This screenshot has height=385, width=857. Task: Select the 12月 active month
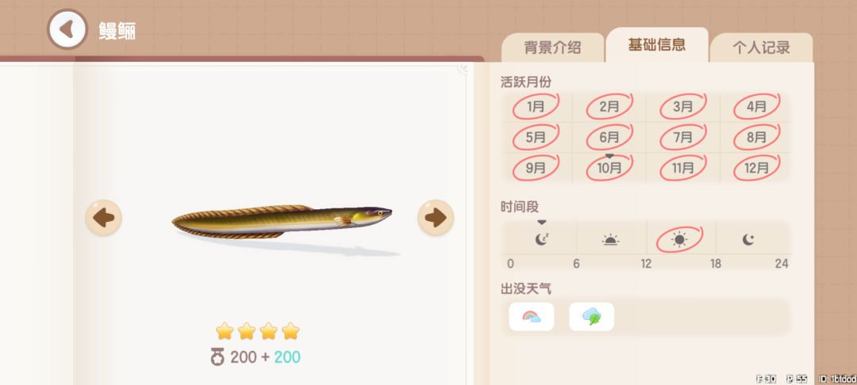756,168
